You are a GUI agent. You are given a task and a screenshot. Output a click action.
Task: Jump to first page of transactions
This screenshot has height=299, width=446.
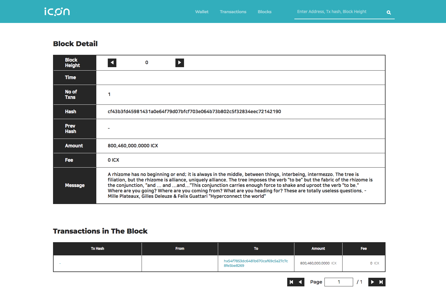click(292, 282)
